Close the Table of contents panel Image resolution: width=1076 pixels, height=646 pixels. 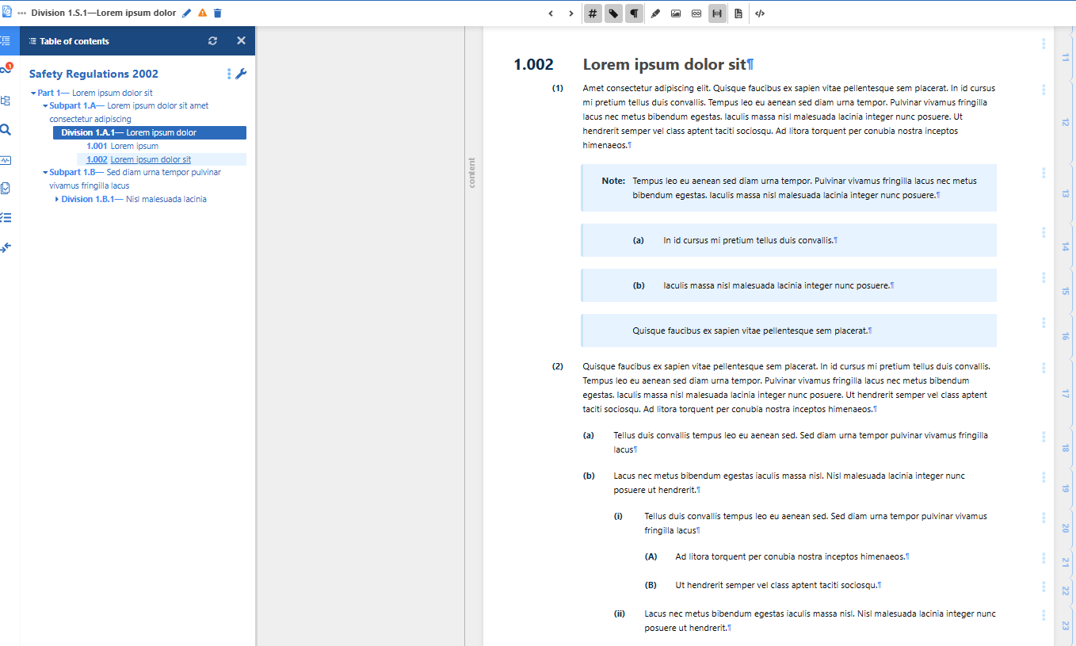(x=241, y=40)
